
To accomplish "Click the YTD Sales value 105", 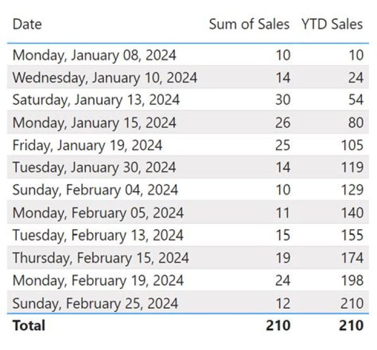I will (x=352, y=145).
